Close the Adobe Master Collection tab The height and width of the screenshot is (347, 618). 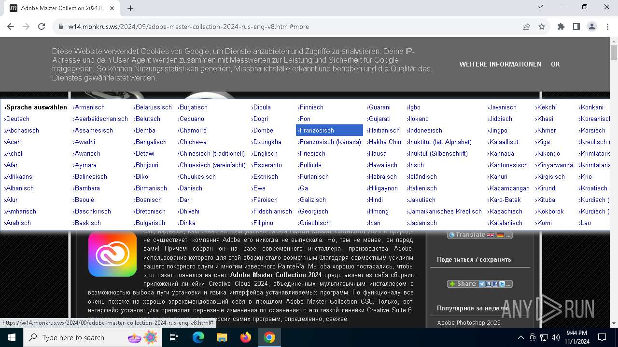click(112, 8)
